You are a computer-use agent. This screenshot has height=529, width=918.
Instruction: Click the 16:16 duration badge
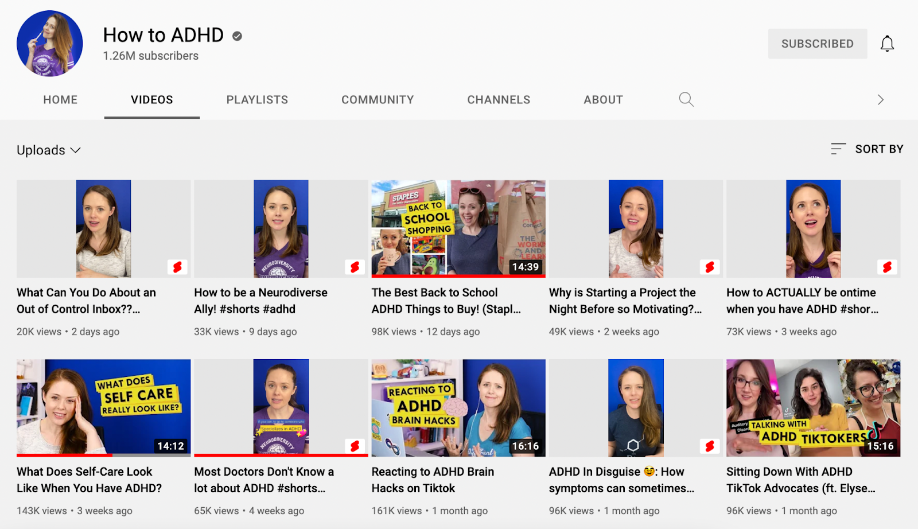(x=526, y=446)
